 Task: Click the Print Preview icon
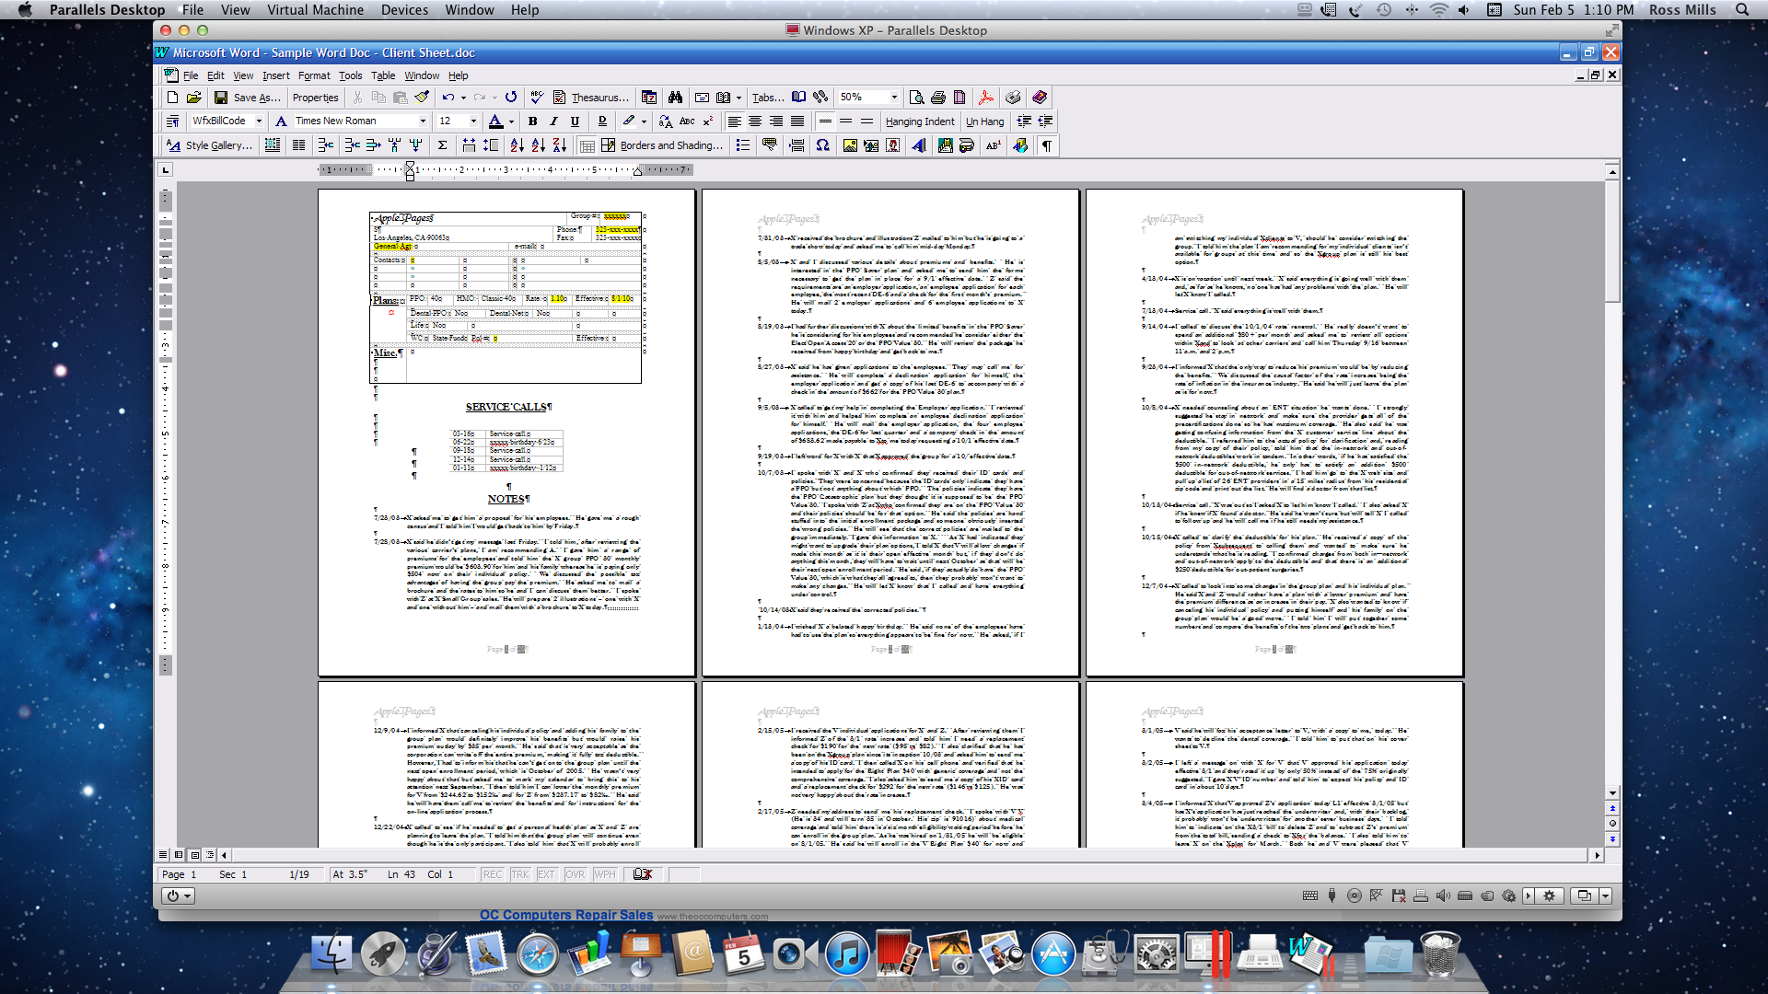(916, 97)
